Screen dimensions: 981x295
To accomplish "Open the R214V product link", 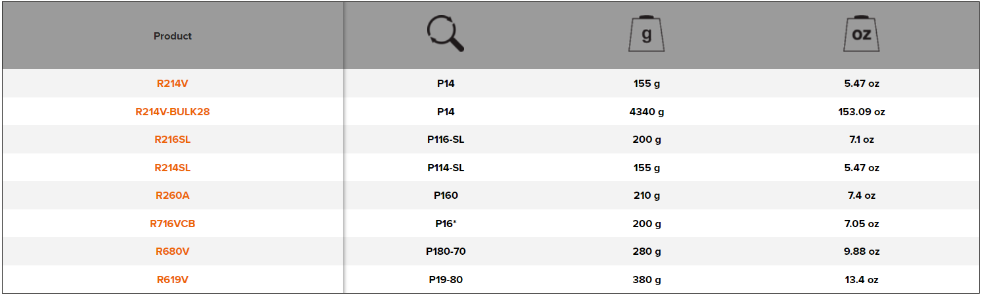I will point(173,84).
